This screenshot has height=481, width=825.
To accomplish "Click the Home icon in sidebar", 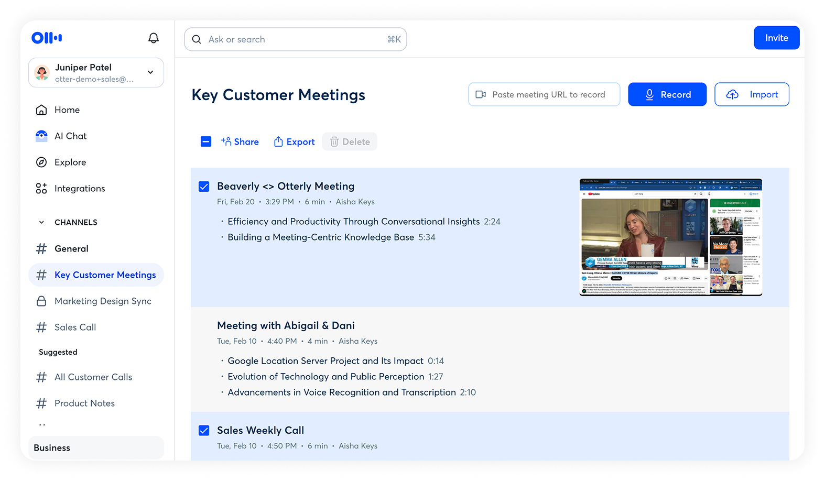I will (41, 110).
